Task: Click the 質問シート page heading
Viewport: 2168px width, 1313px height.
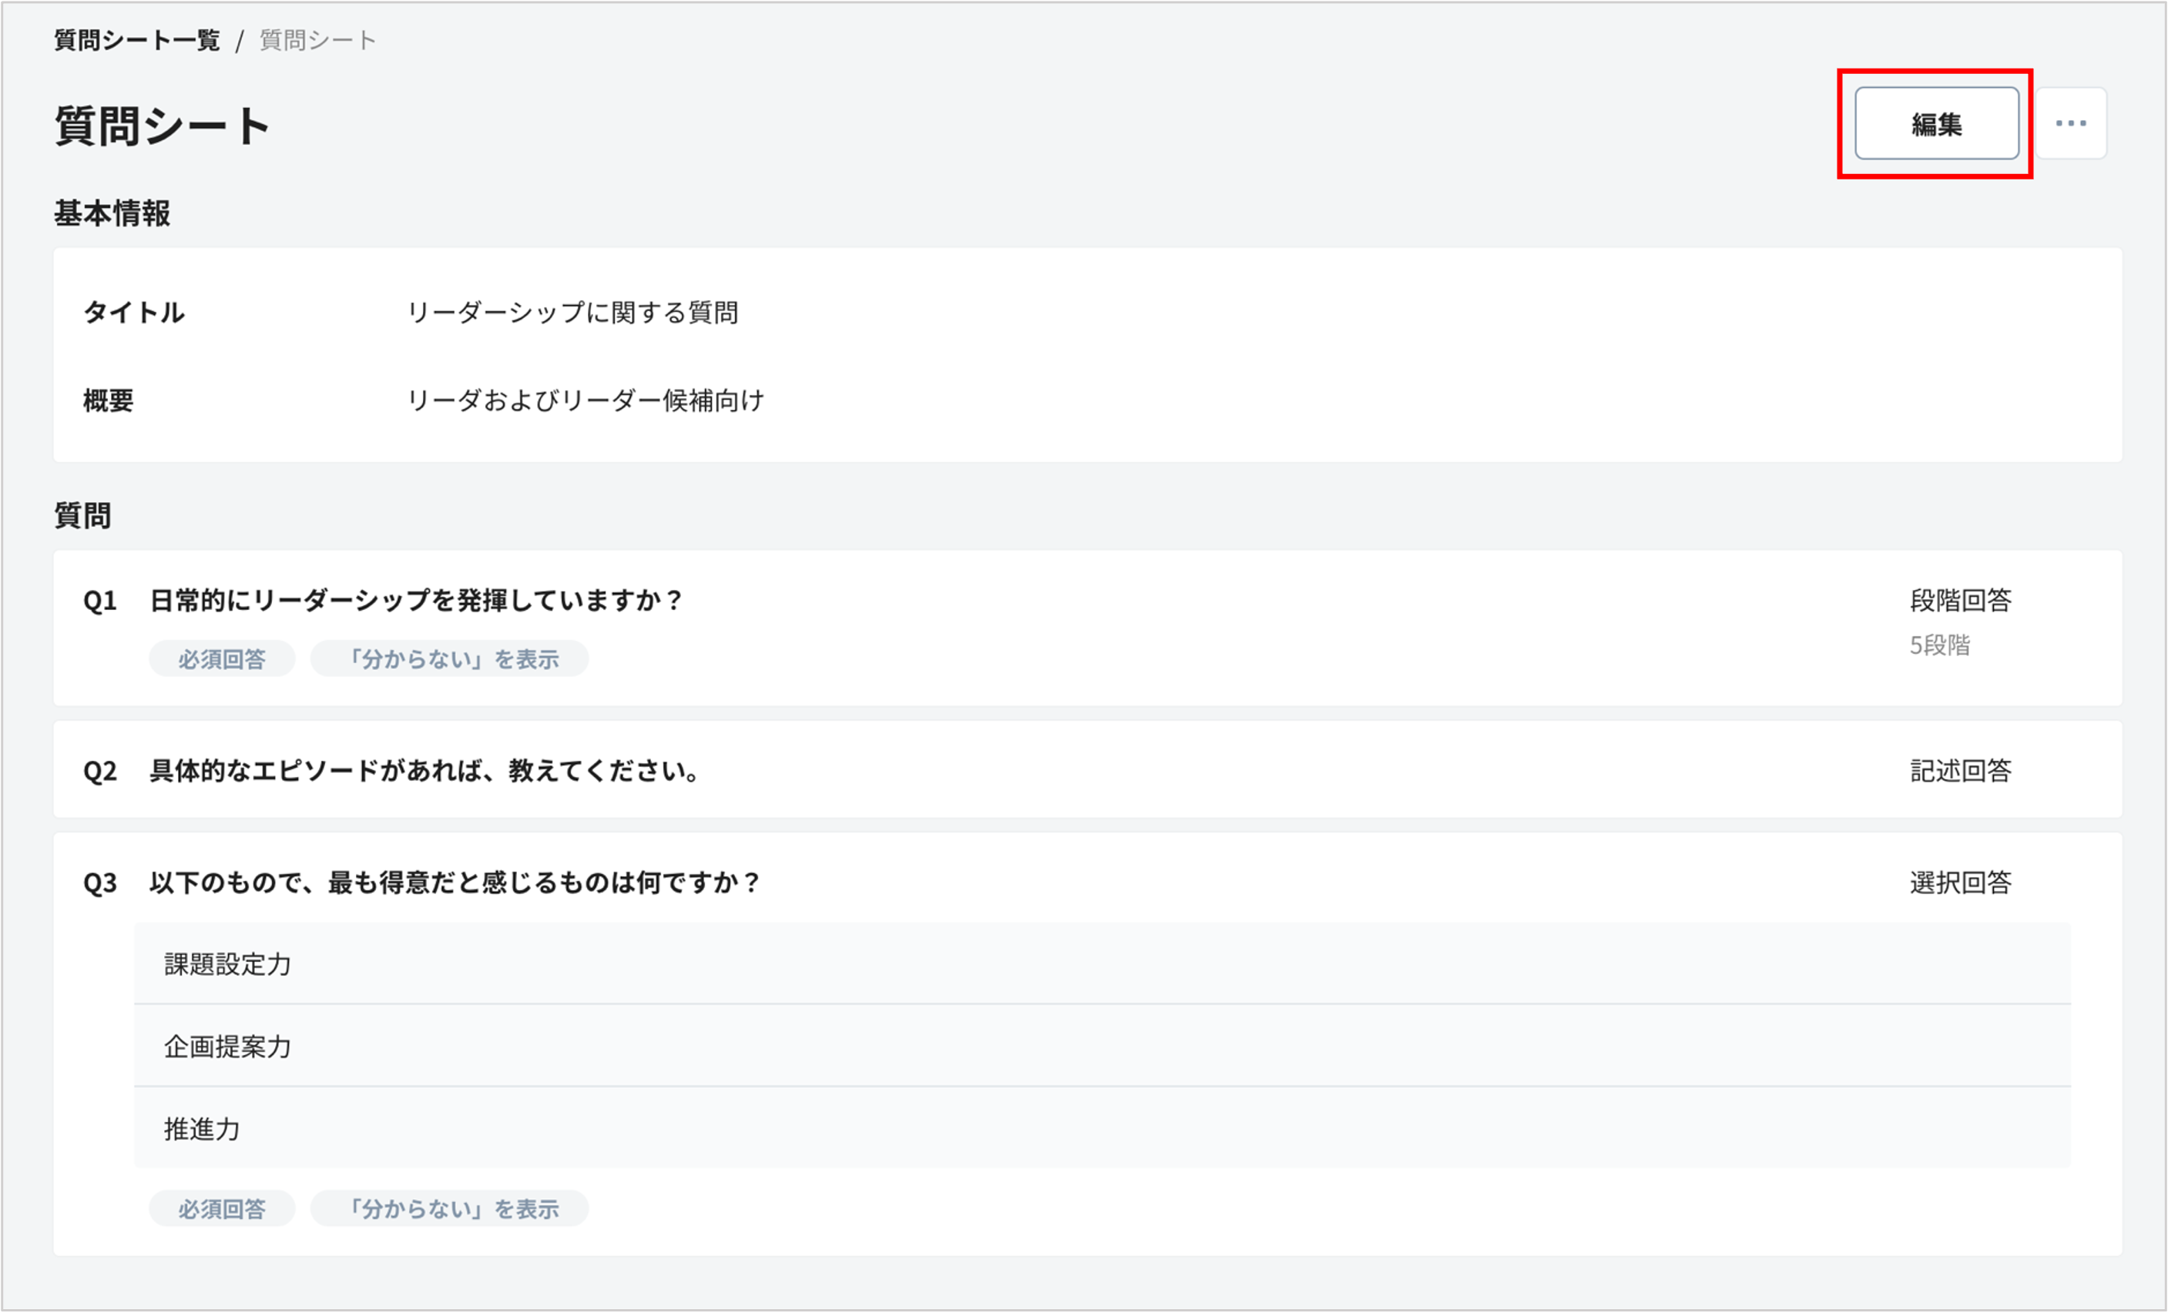Action: (162, 126)
